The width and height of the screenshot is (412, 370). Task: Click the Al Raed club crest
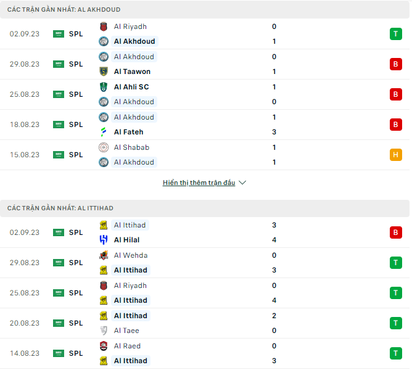(x=104, y=346)
